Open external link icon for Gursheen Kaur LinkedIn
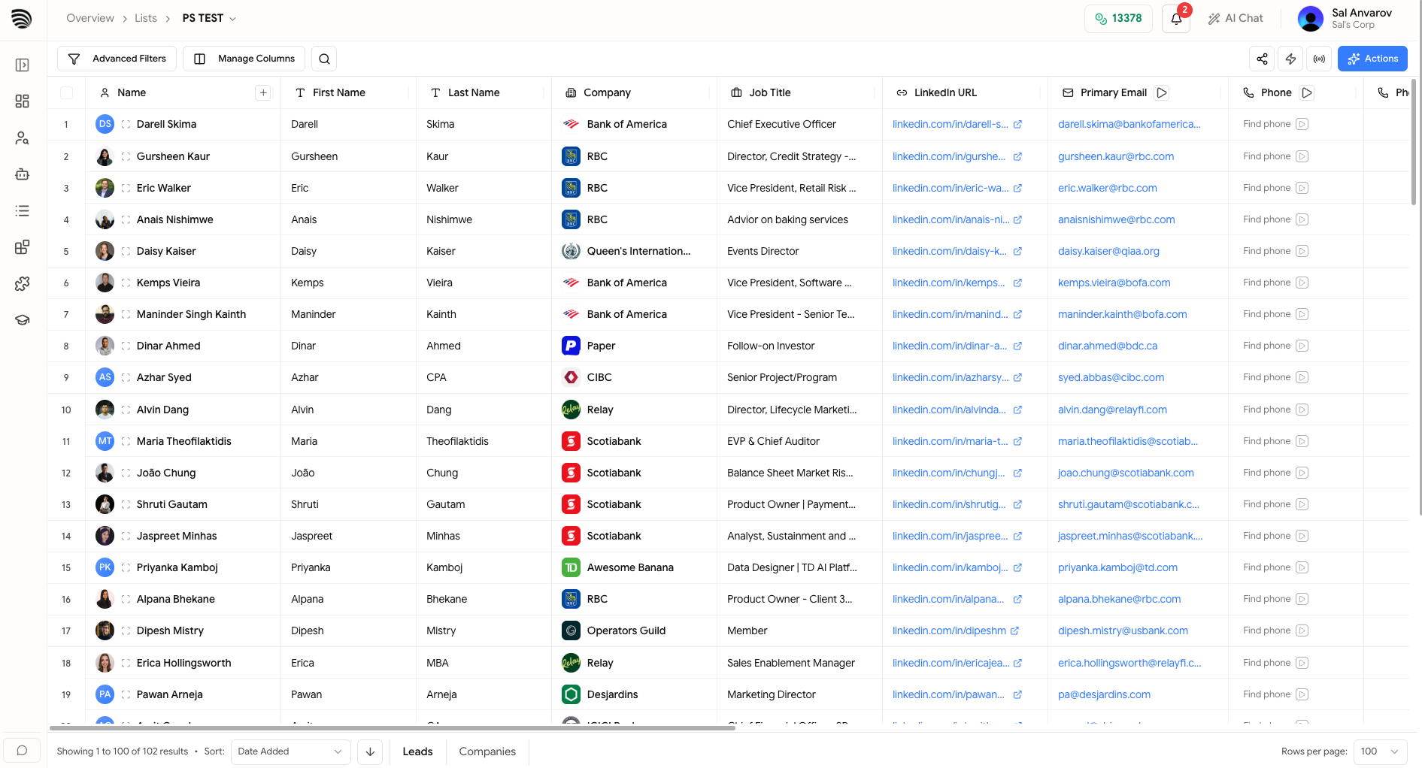 tap(1017, 156)
